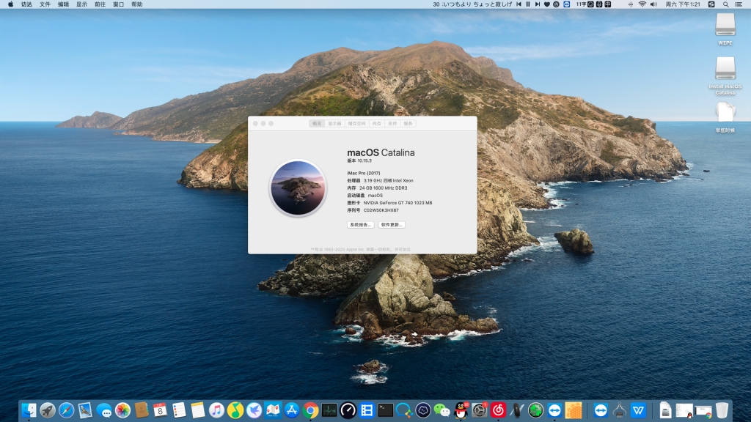Open the 显示 menu
This screenshot has height=422, width=751.
point(82,4)
